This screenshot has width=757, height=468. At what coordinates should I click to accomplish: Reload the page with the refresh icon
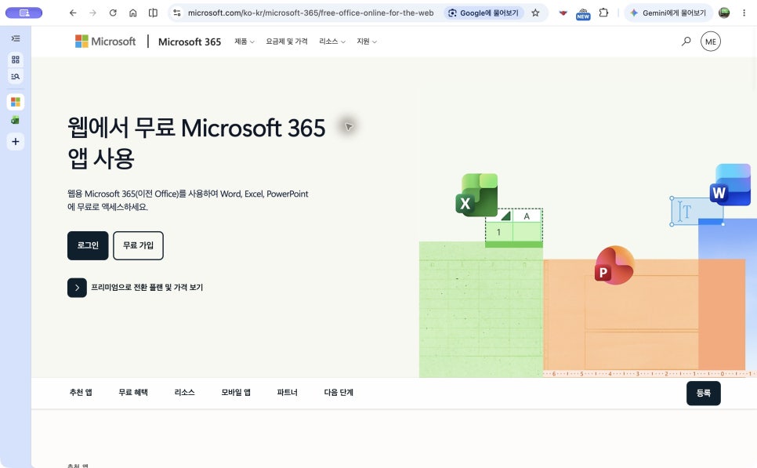point(113,13)
